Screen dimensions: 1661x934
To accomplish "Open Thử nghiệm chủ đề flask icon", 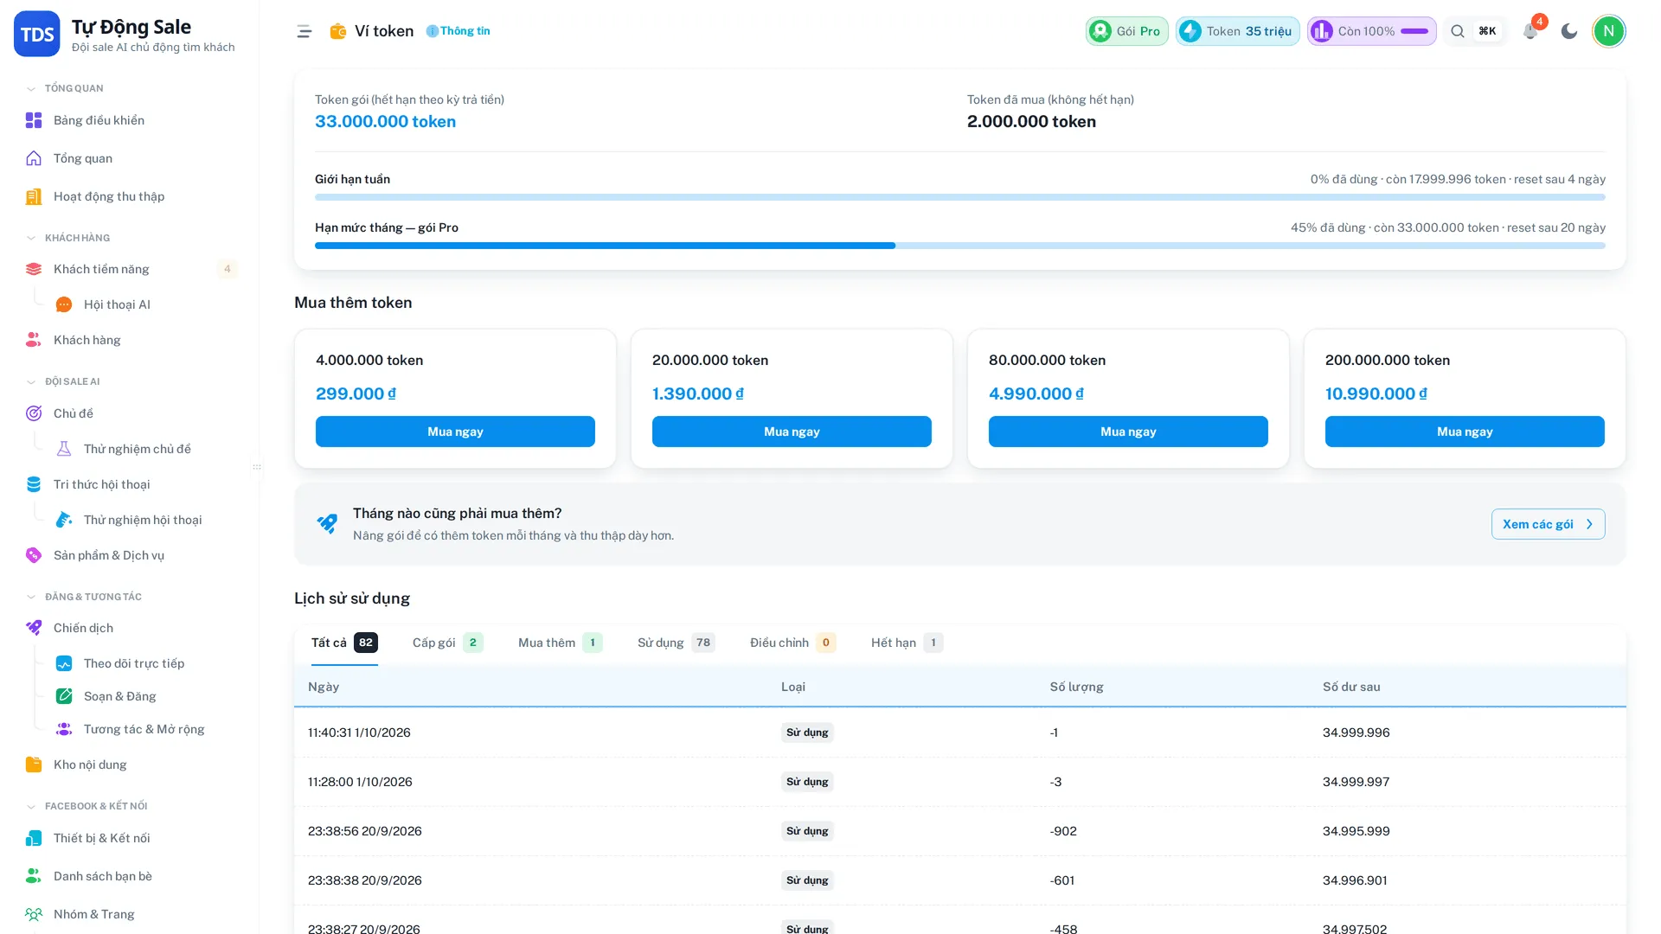I will [64, 449].
